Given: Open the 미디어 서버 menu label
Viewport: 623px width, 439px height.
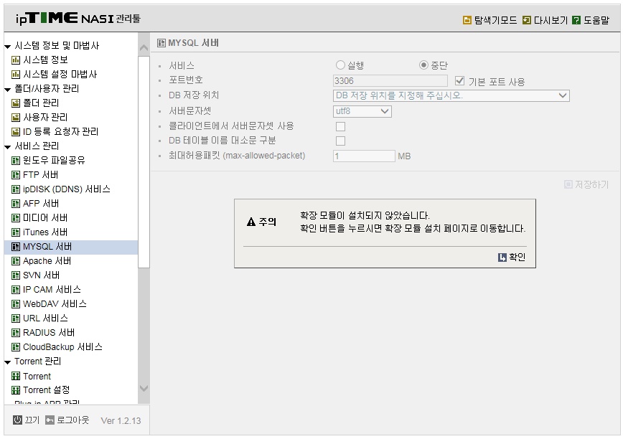Looking at the screenshot, I should click(x=45, y=218).
